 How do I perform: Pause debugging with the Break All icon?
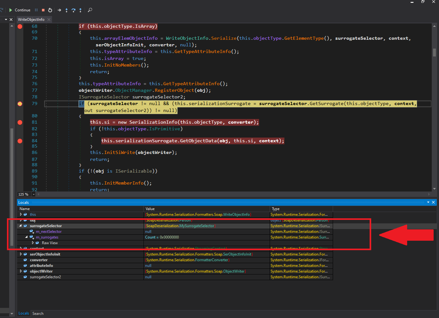(36, 10)
